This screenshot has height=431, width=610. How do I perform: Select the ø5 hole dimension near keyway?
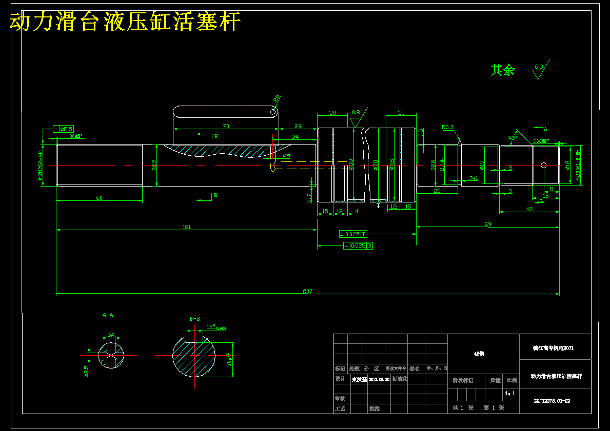(x=286, y=156)
